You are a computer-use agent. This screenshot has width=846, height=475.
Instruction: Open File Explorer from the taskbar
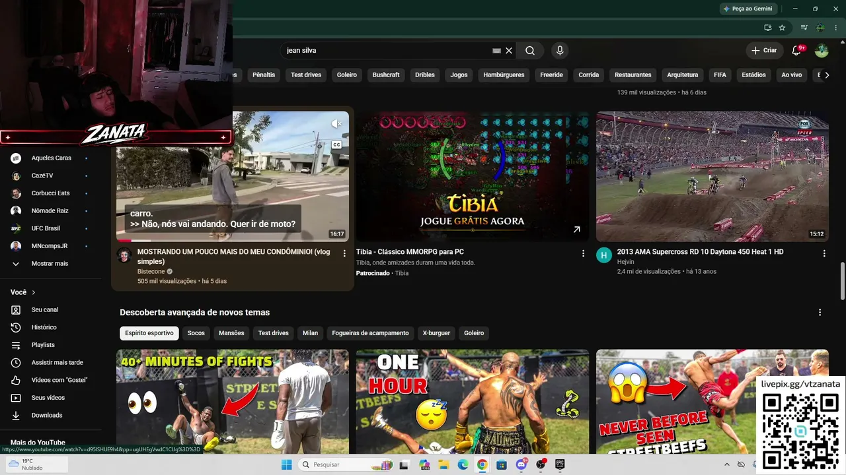(x=443, y=464)
